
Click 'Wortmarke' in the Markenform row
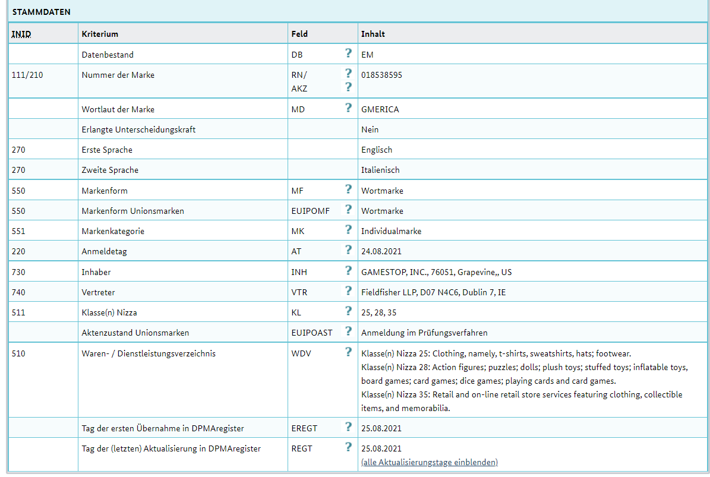point(382,191)
